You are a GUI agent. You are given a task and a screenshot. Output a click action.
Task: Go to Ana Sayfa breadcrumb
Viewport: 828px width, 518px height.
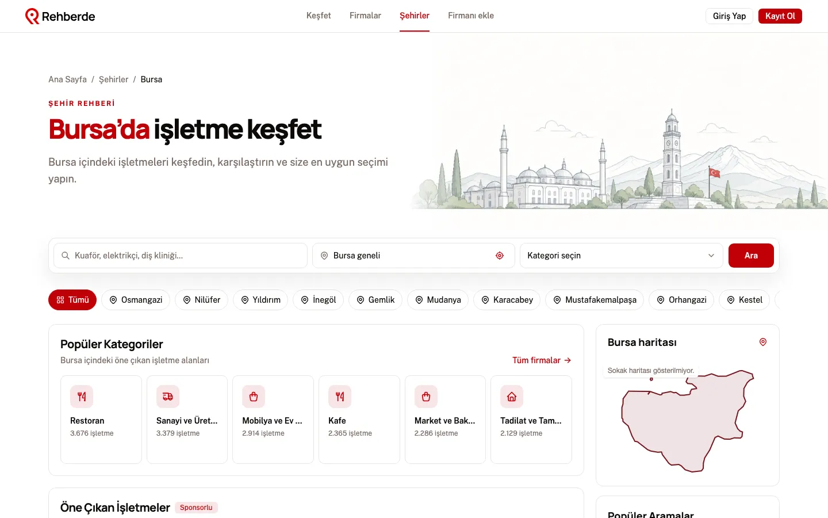[67, 79]
